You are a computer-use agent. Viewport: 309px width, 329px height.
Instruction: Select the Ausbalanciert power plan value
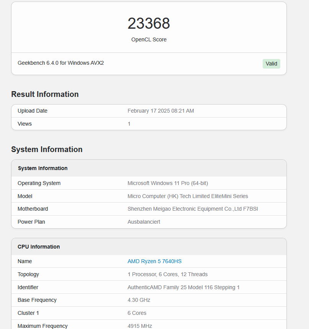144,222
